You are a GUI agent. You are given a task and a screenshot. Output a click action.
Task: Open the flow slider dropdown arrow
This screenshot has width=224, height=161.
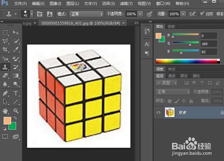click(183, 14)
